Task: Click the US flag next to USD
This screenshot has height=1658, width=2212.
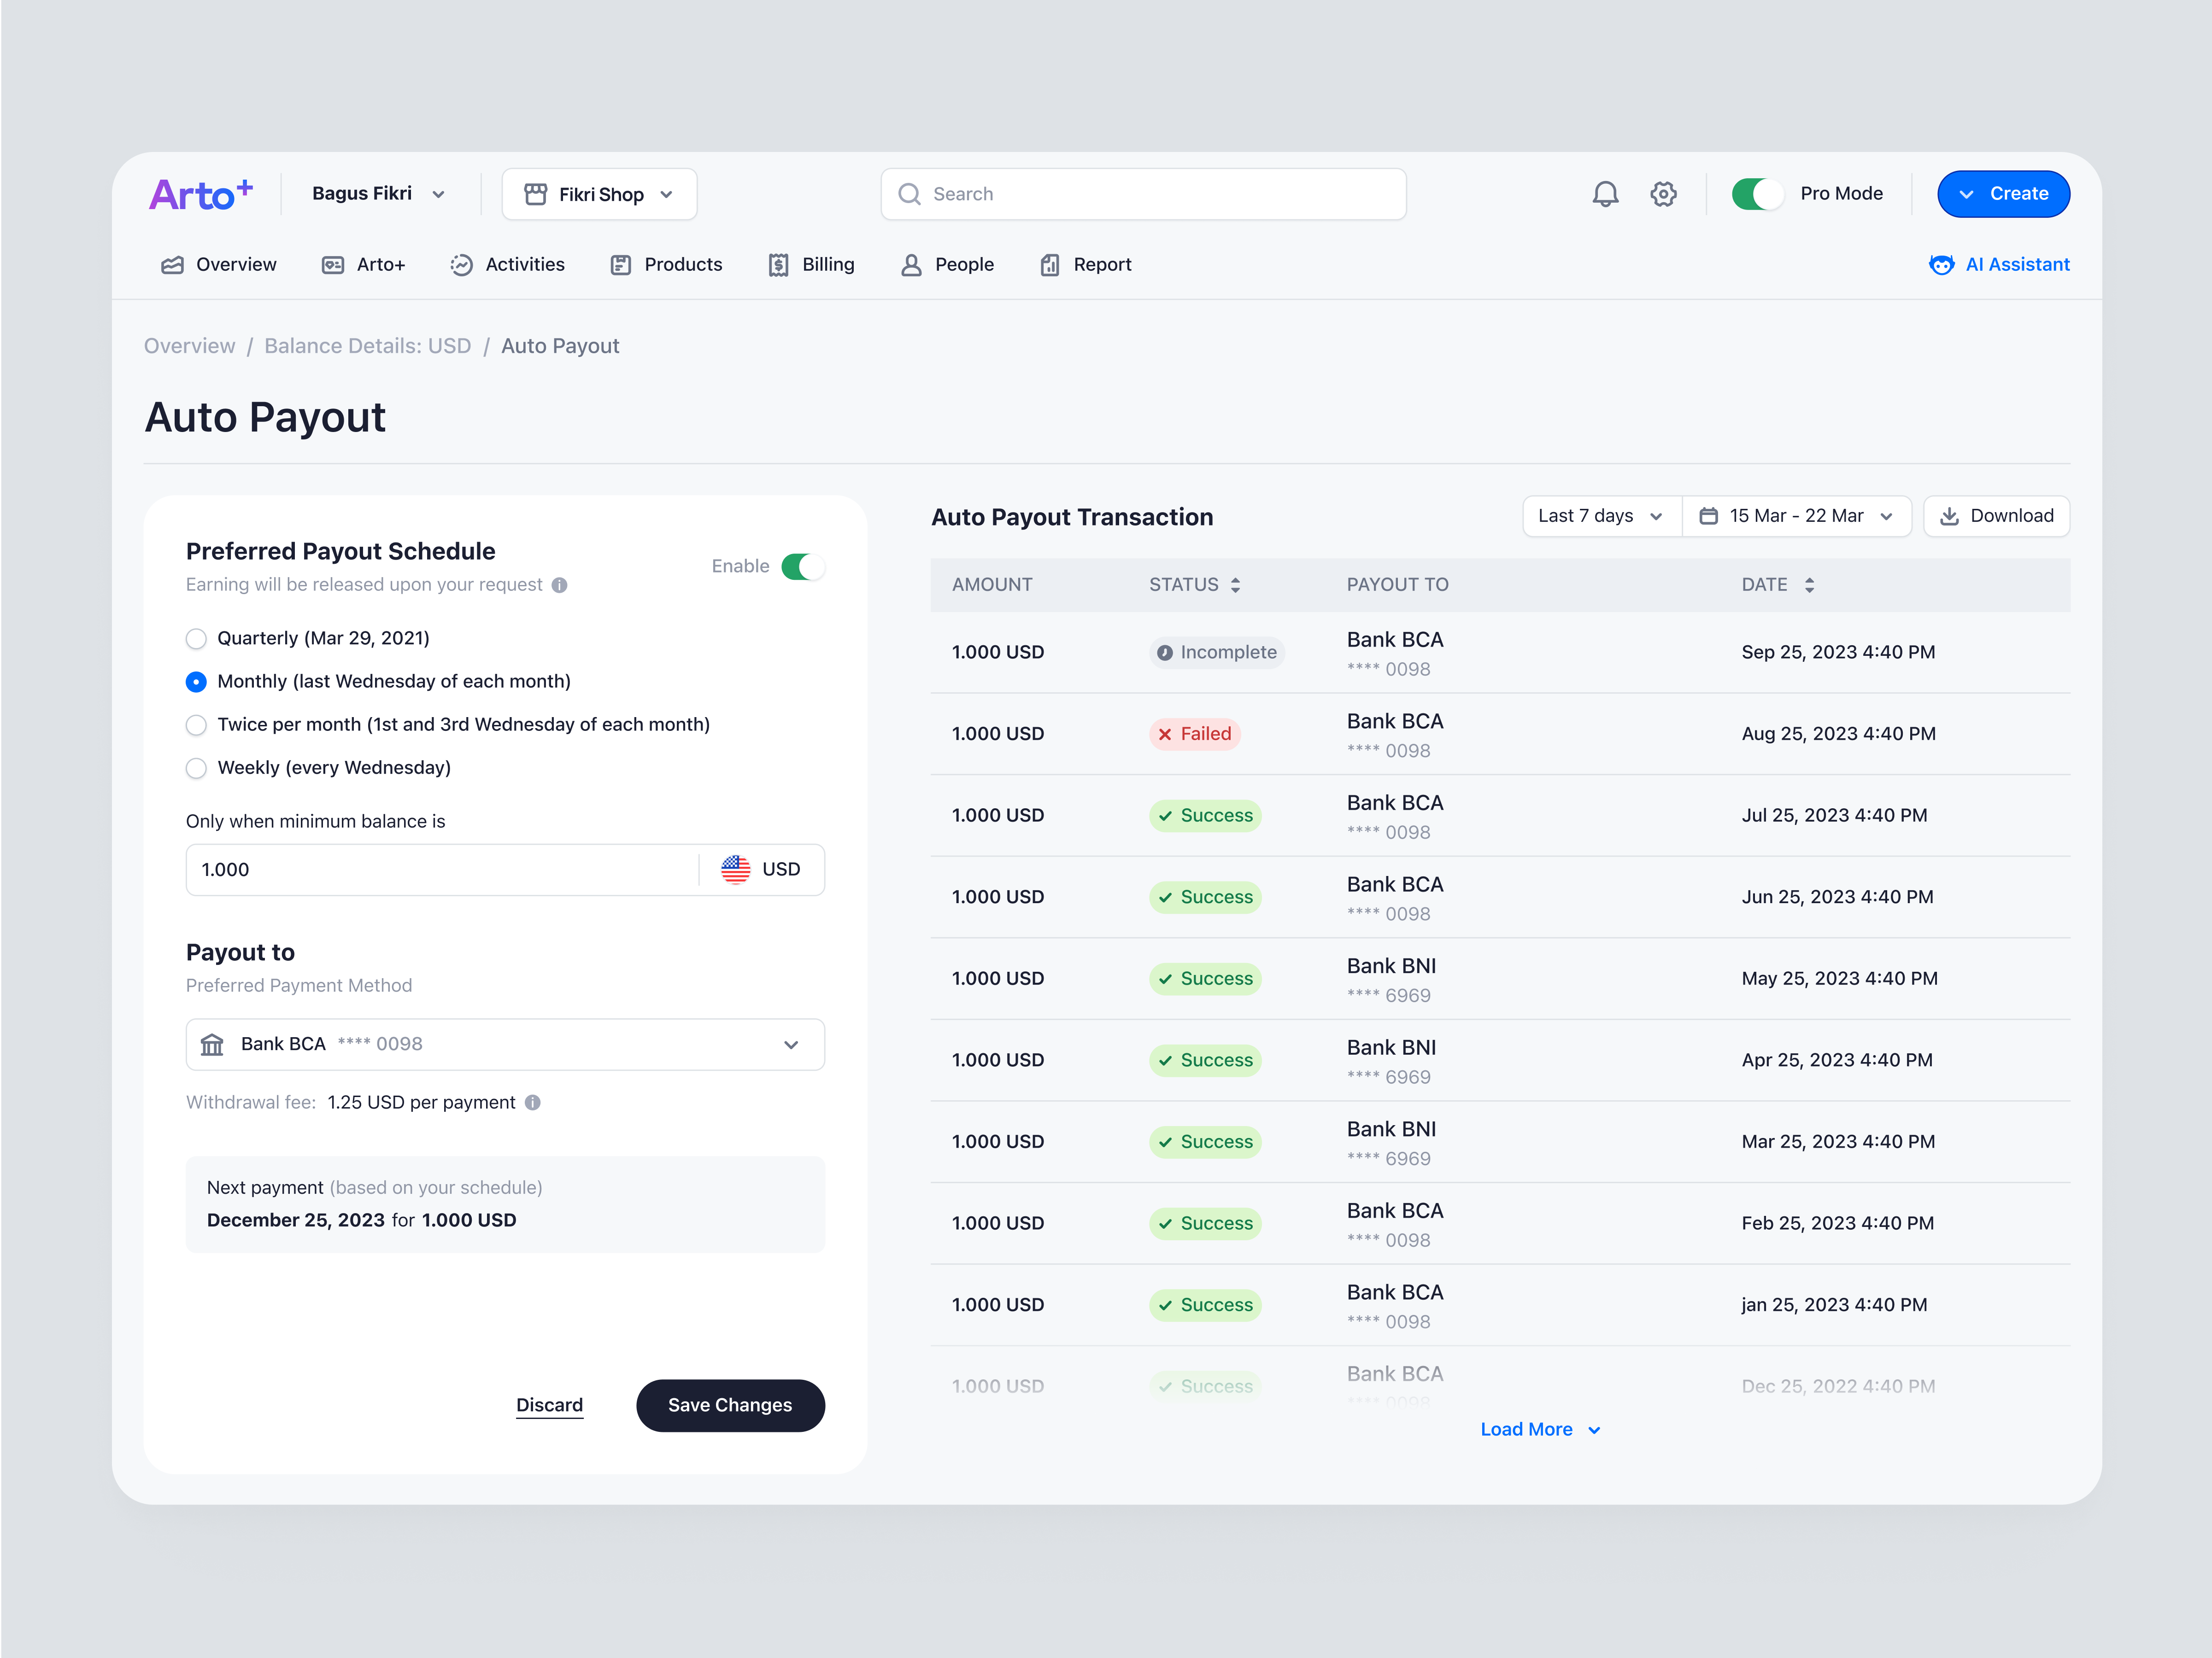Action: click(736, 870)
